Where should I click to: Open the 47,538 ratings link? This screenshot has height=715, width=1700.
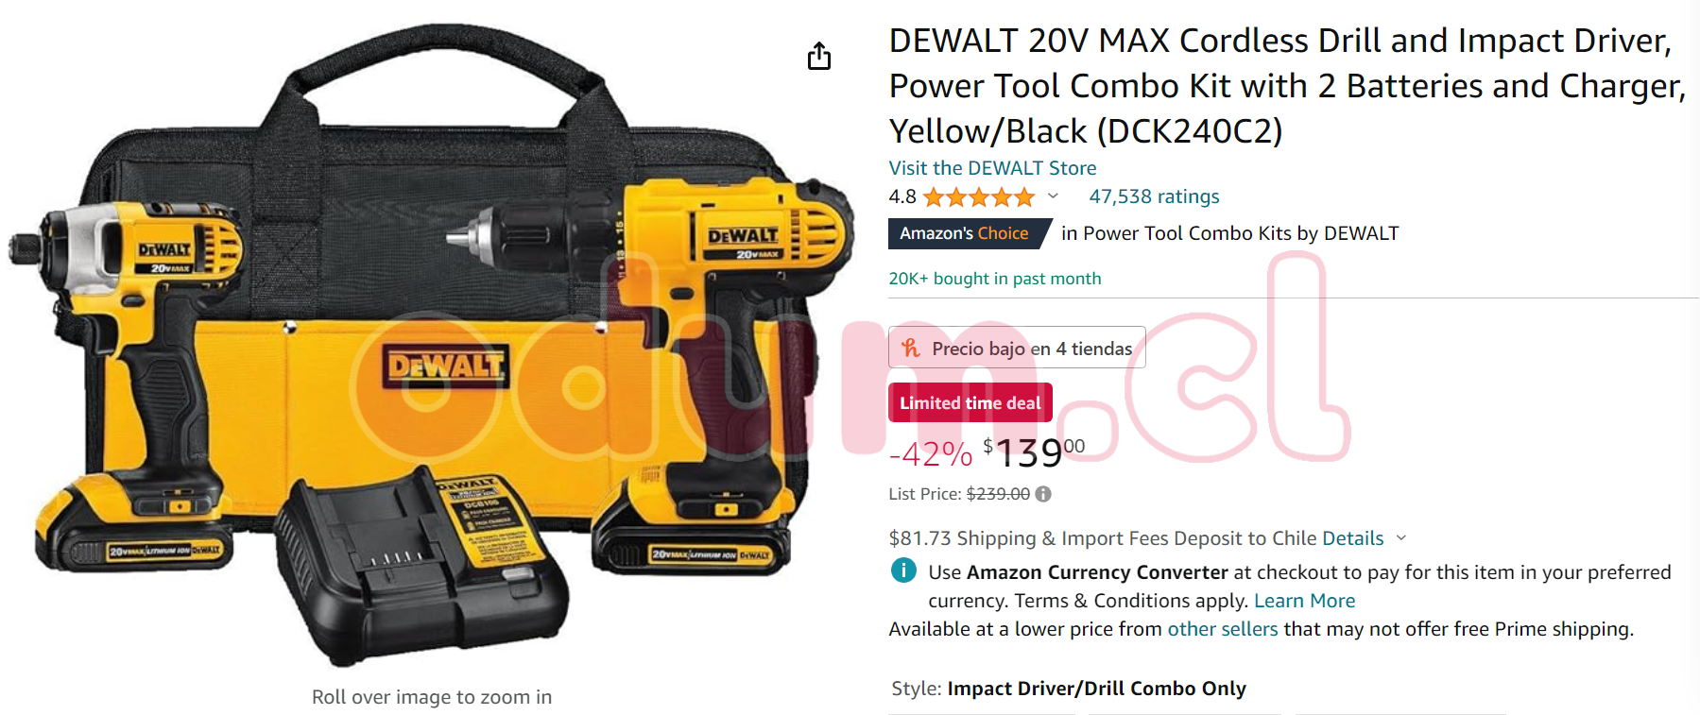[1154, 196]
